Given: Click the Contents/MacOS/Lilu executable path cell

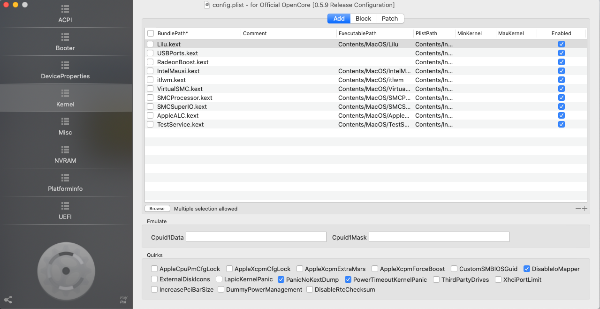Looking at the screenshot, I should click(x=368, y=44).
